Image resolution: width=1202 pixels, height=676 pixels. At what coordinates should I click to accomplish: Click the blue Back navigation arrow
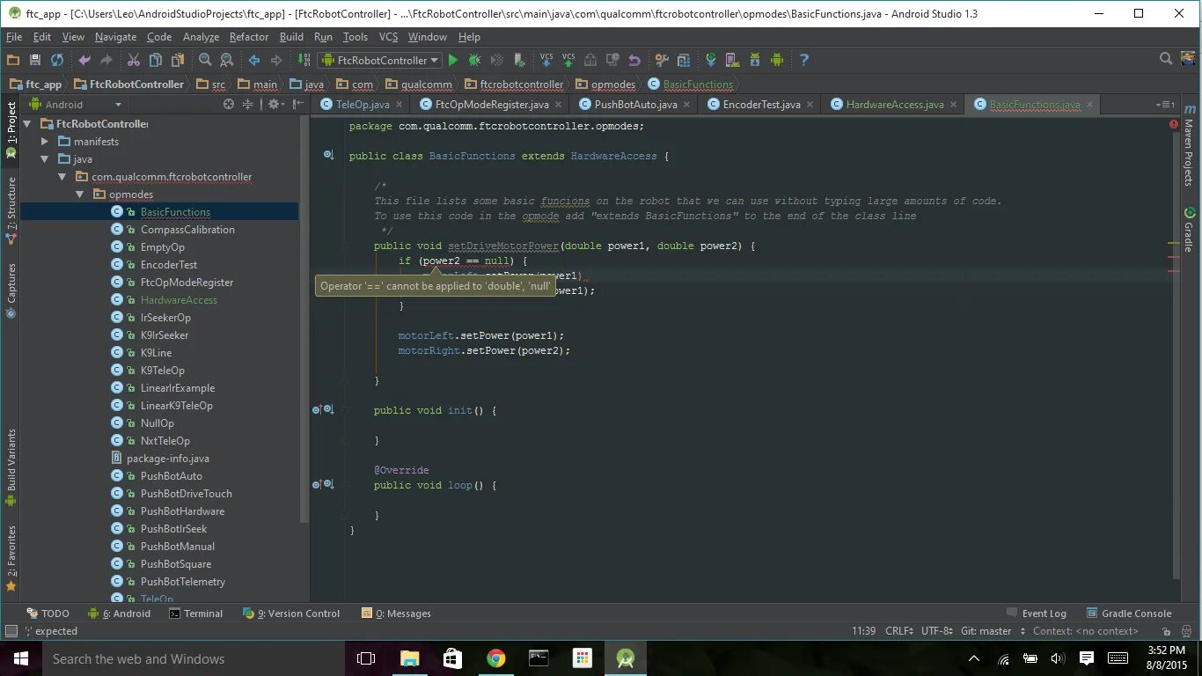tap(254, 60)
